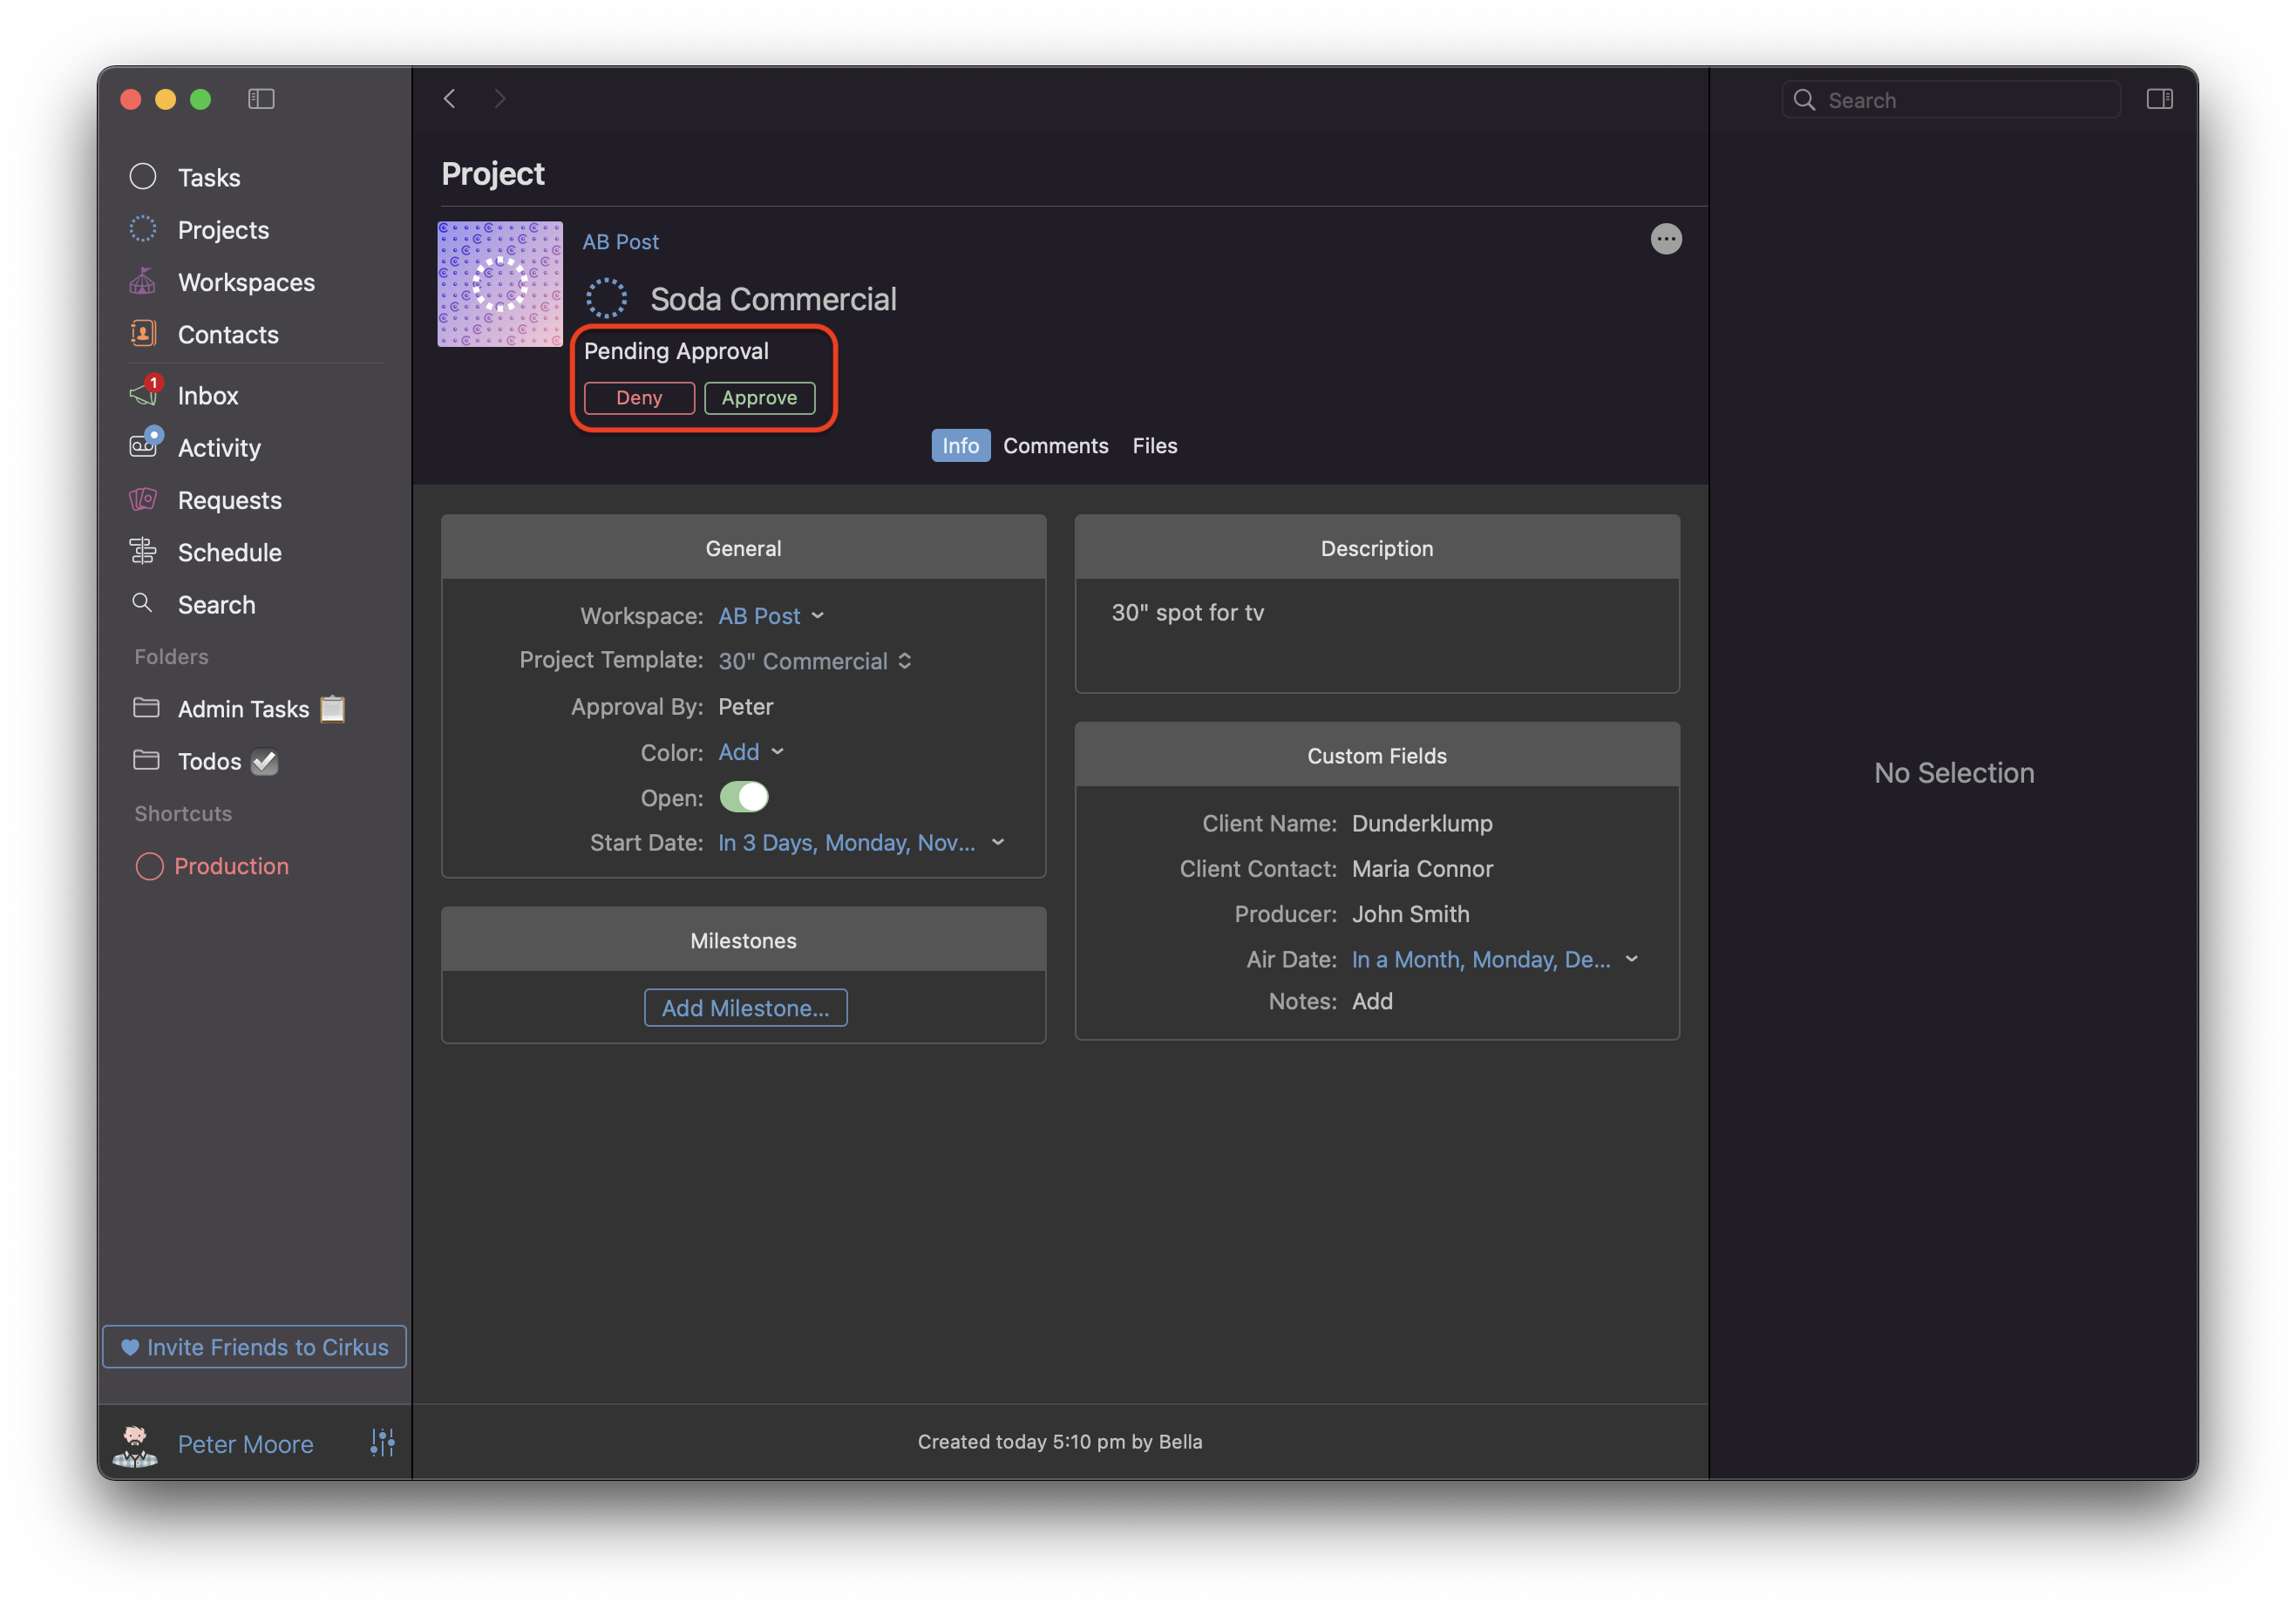Click the Activity sidebar icon
The width and height of the screenshot is (2296, 1609).
(144, 446)
